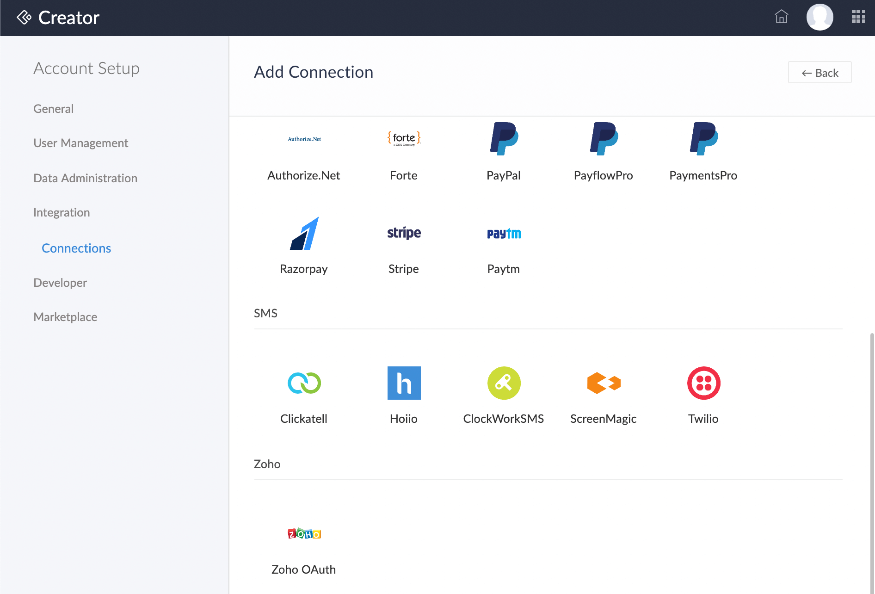Screen dimensions: 875x594
Task: Click the ClockWorkSMS label text
Action: tap(504, 419)
